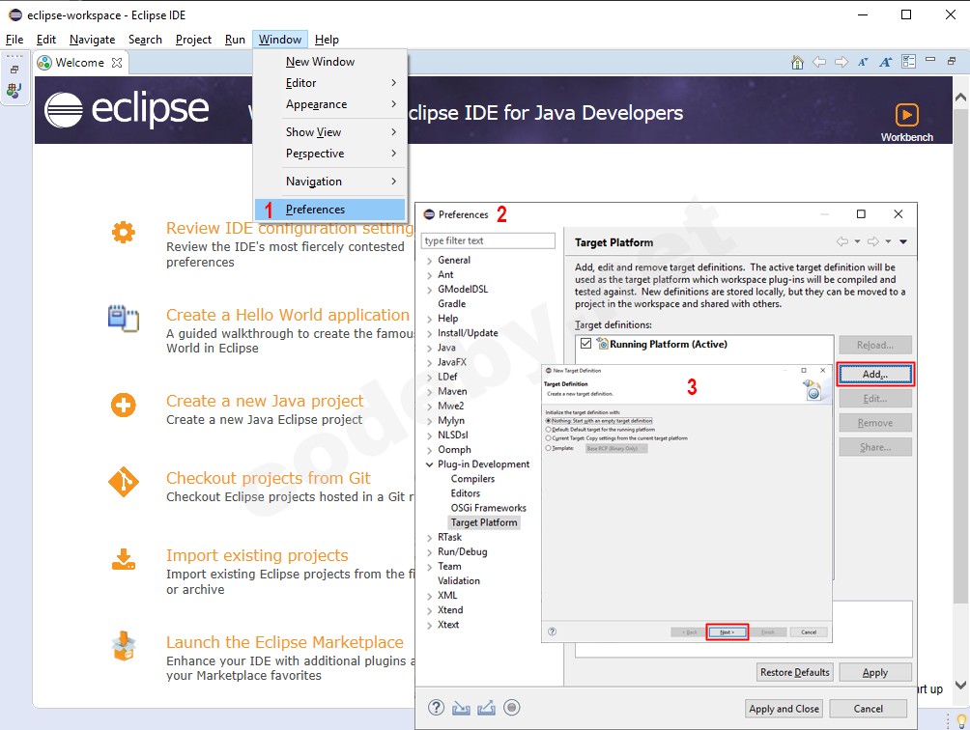Image resolution: width=970 pixels, height=730 pixels.
Task: Click the gear icon beside Review IDE configuration
Action: pos(123,233)
